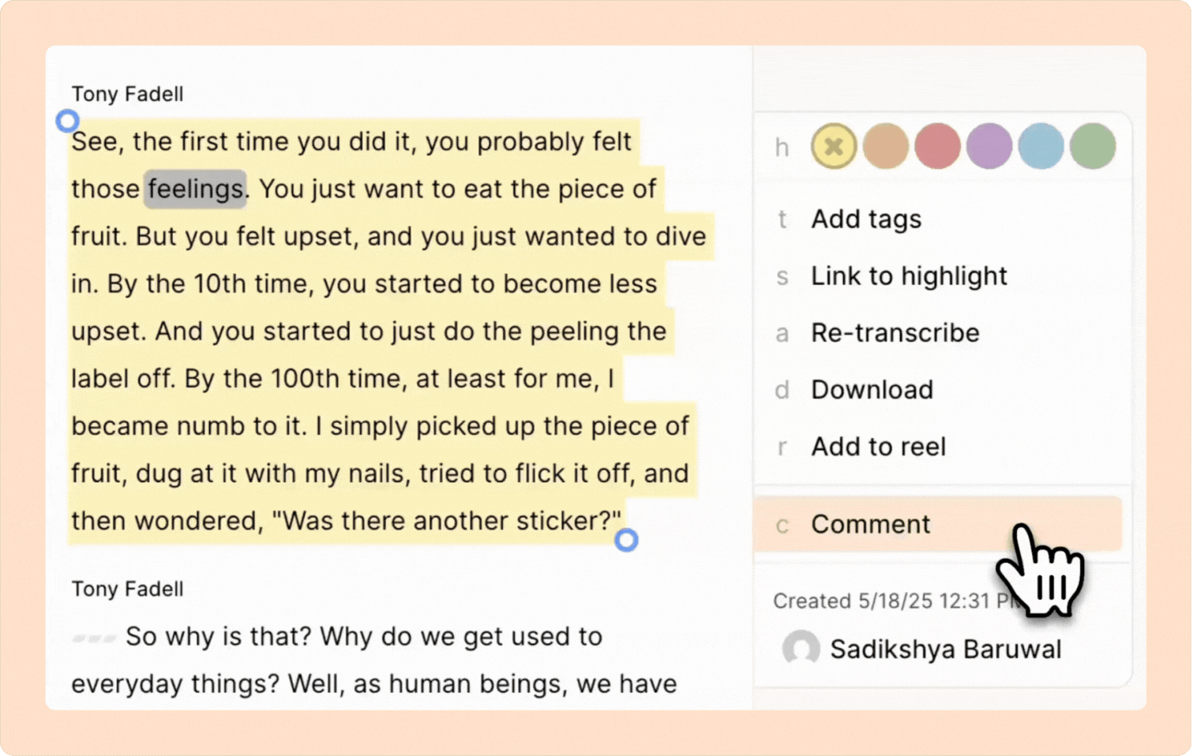
Task: Click the selected word "feelings"
Action: click(x=195, y=189)
